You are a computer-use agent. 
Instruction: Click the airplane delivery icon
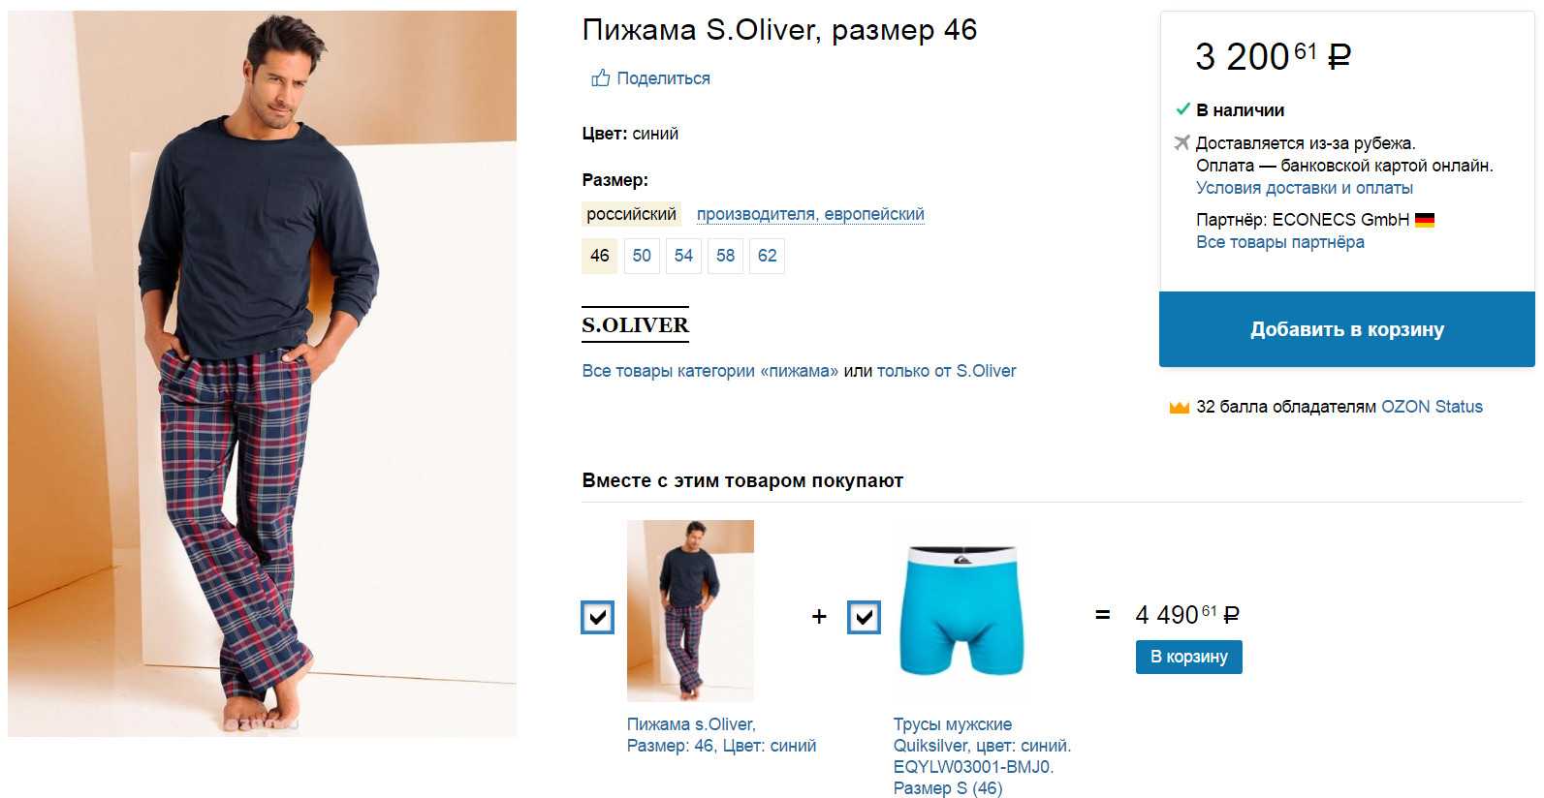click(1182, 143)
